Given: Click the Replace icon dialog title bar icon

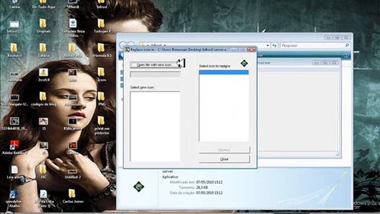Looking at the screenshot, I should [x=127, y=49].
